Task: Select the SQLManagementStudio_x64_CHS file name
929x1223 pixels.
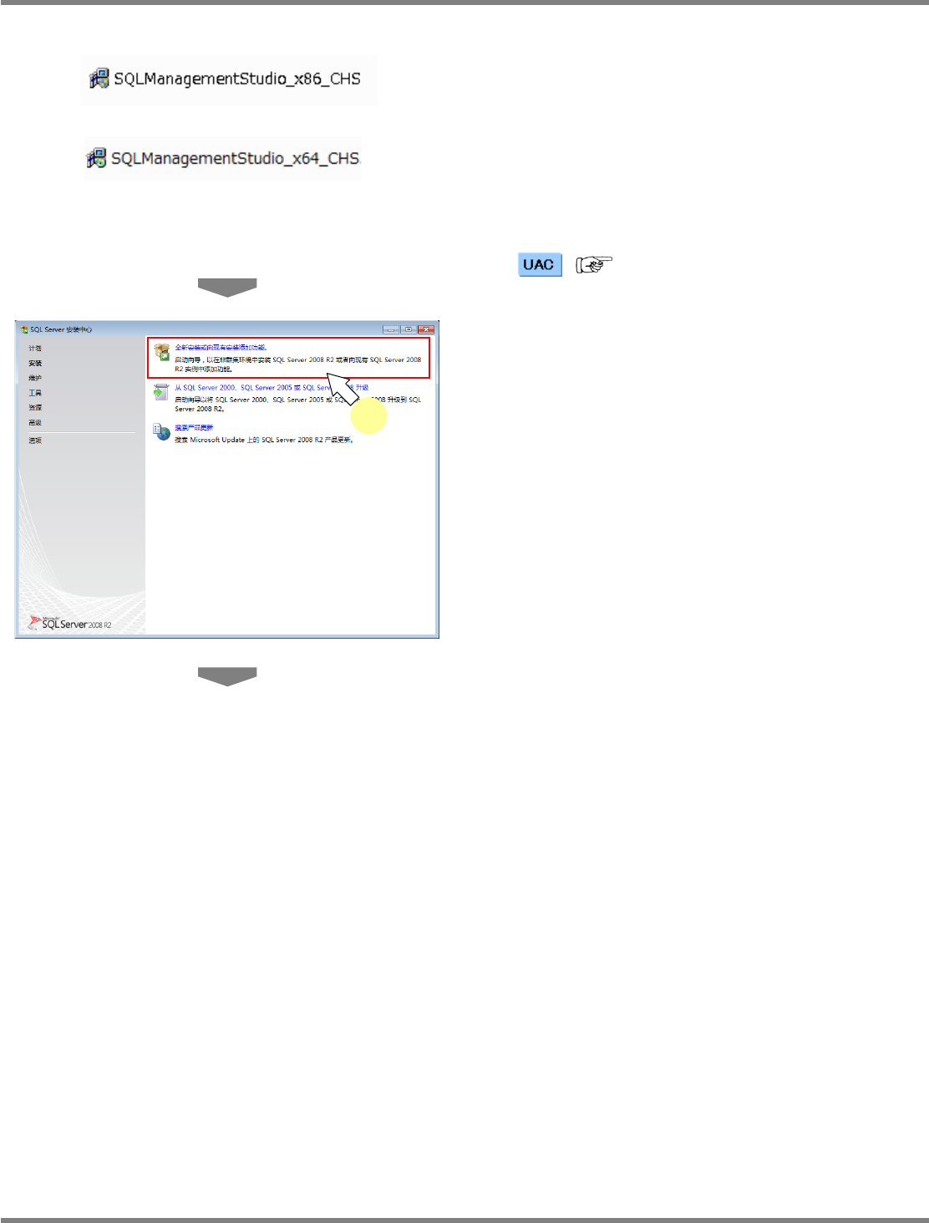Action: click(x=236, y=158)
